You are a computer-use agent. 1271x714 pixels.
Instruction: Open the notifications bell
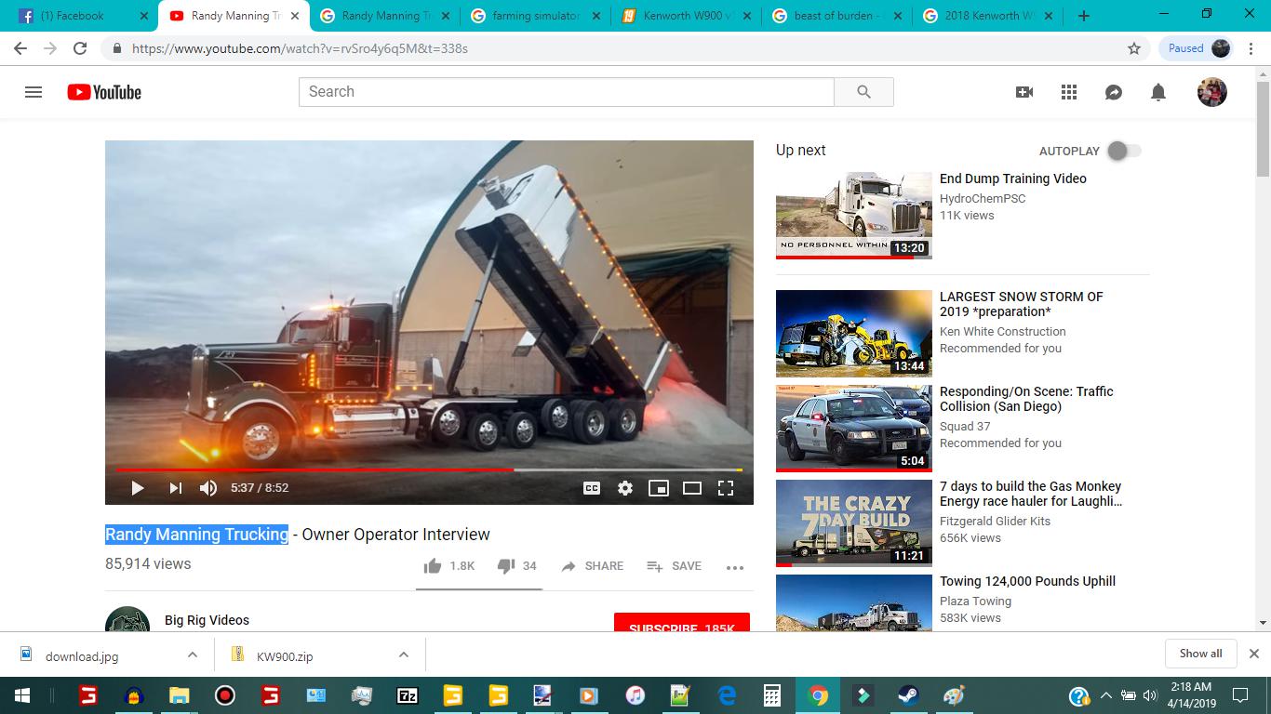pyautogui.click(x=1158, y=92)
